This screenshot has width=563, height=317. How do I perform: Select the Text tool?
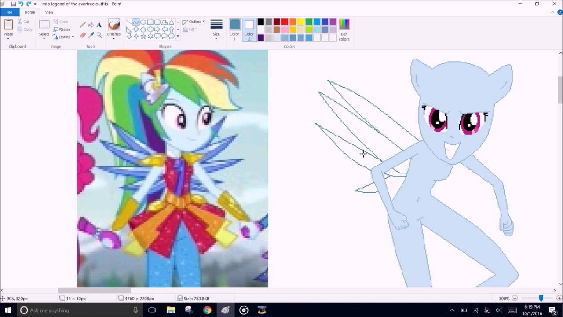(99, 25)
